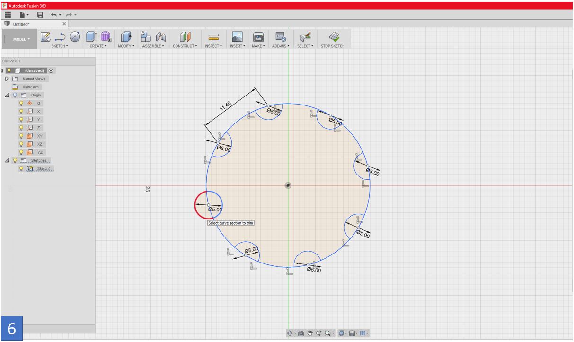The width and height of the screenshot is (574, 342).
Task: Open the CREATE menu dropdown
Action: tap(98, 46)
